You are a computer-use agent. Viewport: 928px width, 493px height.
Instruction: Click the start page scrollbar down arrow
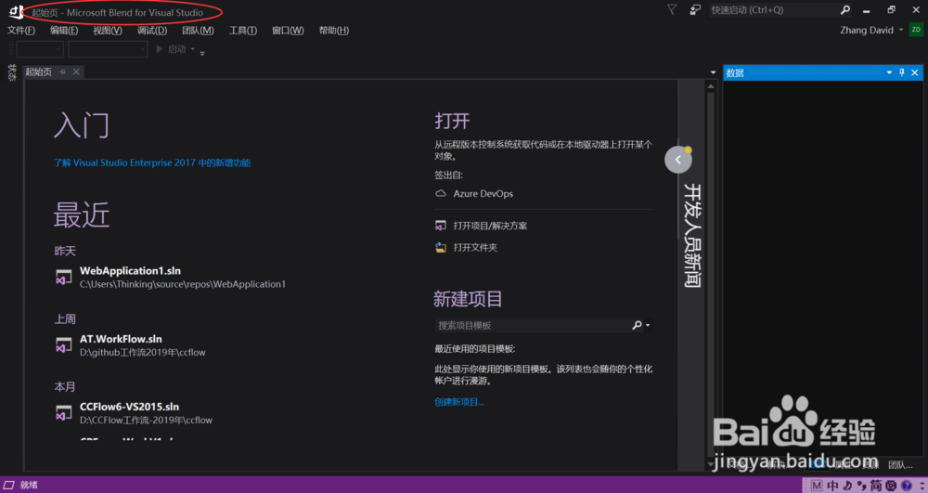tap(711, 465)
